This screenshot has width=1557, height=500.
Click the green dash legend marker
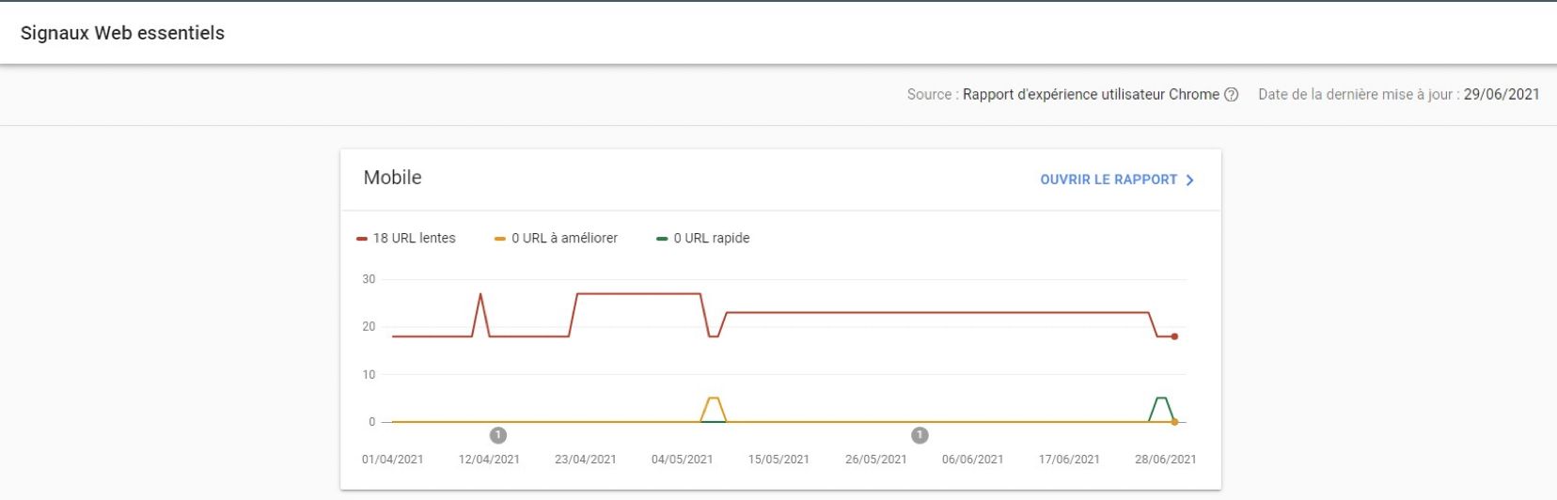pos(662,239)
